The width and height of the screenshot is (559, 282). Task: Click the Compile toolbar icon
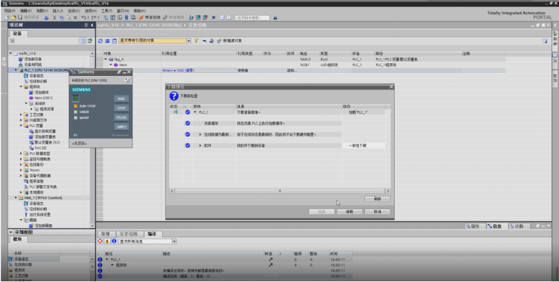106,17
